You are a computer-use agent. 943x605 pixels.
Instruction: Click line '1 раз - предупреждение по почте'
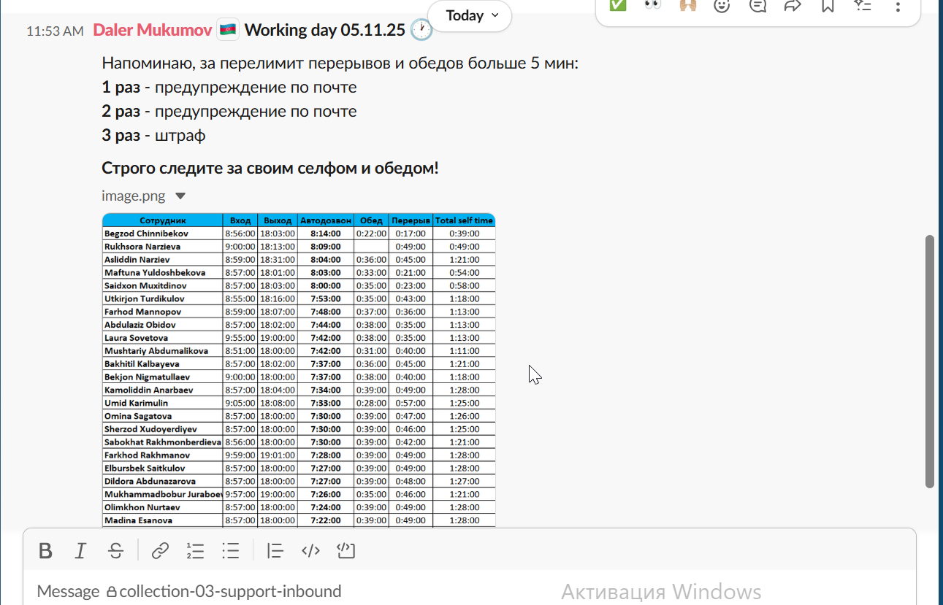click(229, 88)
